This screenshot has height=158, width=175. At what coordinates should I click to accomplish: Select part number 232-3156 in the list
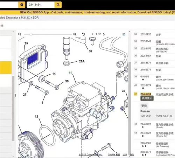point(146,48)
